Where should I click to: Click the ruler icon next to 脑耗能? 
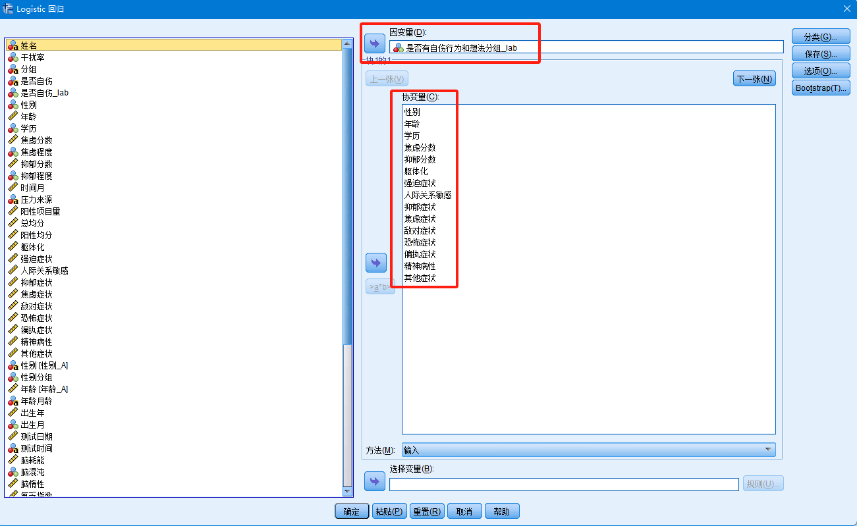13,460
